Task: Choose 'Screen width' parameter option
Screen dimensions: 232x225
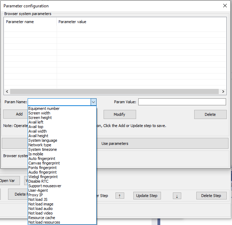Action: click(x=39, y=113)
